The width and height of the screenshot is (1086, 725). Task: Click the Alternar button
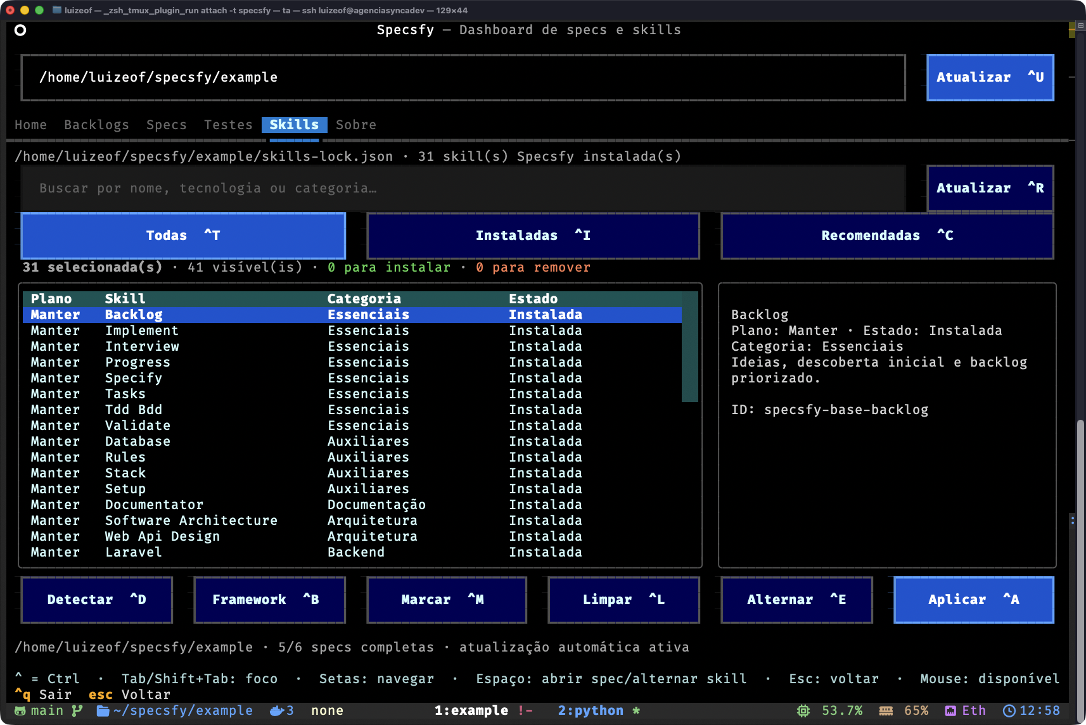point(796,600)
